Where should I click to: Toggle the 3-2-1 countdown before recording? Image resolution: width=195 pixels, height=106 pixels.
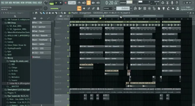pyautogui.click(x=89, y=3)
